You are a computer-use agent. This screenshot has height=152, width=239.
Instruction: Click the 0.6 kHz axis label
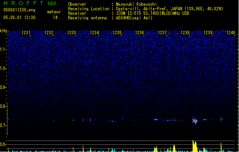3,144
